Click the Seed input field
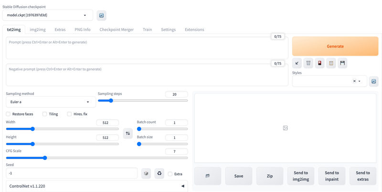 click(x=72, y=173)
